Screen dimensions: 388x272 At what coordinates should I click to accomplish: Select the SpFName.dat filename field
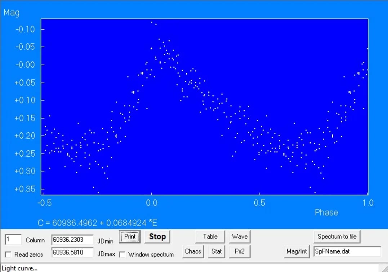tap(347, 251)
